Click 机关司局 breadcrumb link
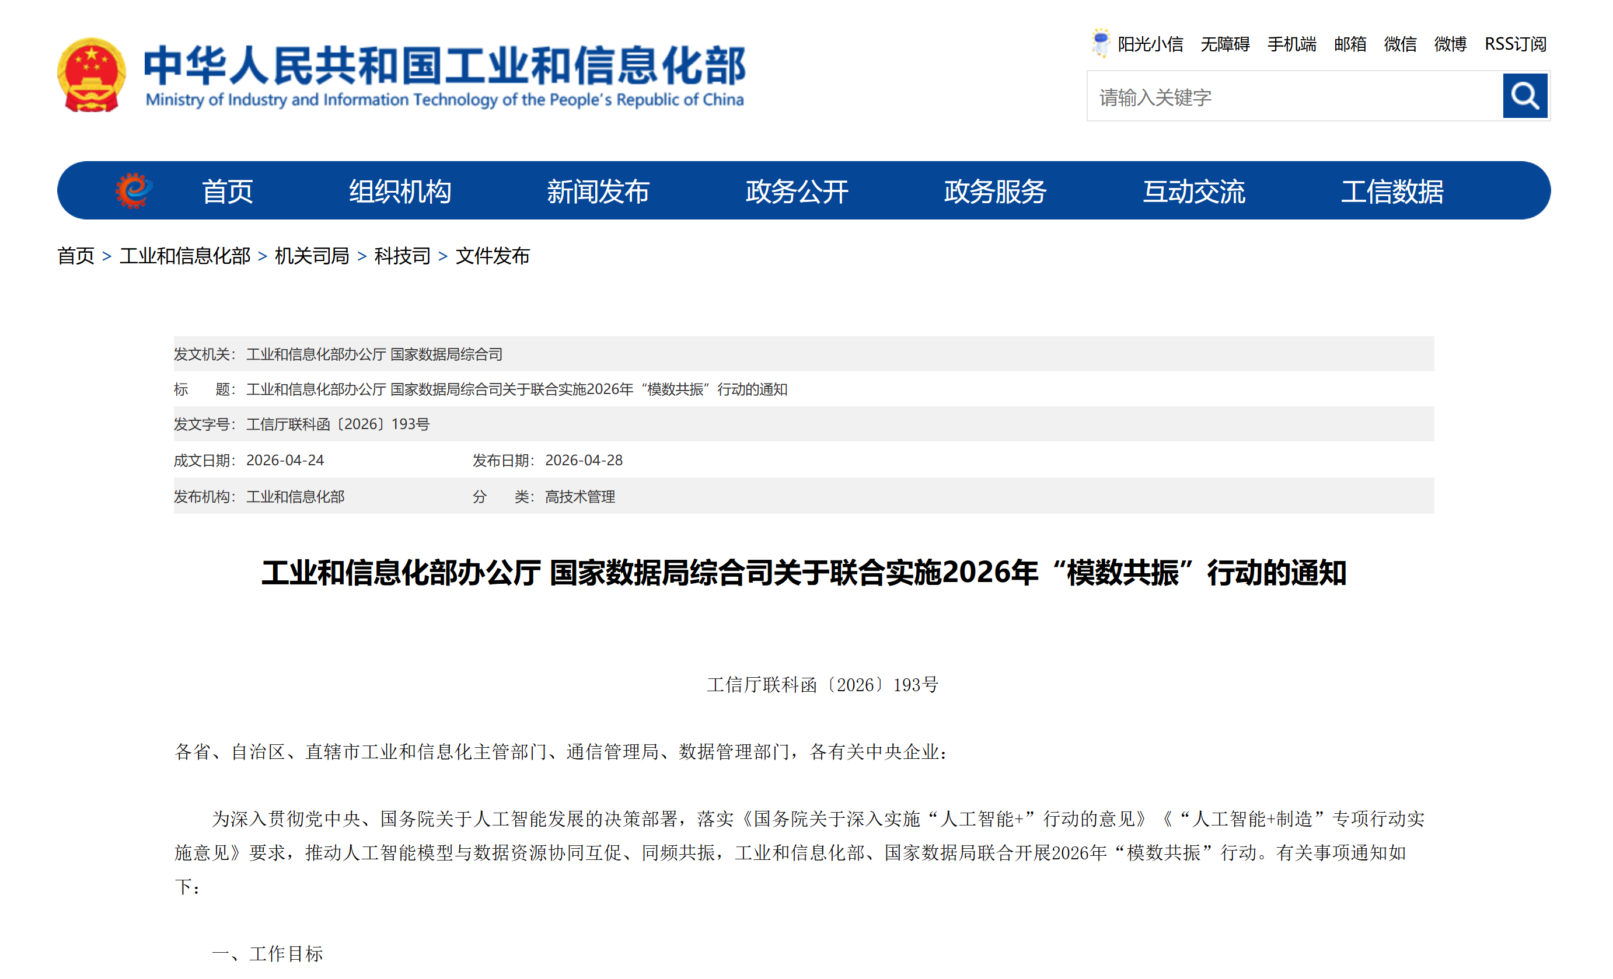 pyautogui.click(x=312, y=255)
